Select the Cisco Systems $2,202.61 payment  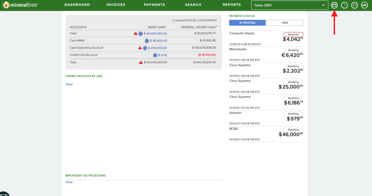[x=266, y=70]
